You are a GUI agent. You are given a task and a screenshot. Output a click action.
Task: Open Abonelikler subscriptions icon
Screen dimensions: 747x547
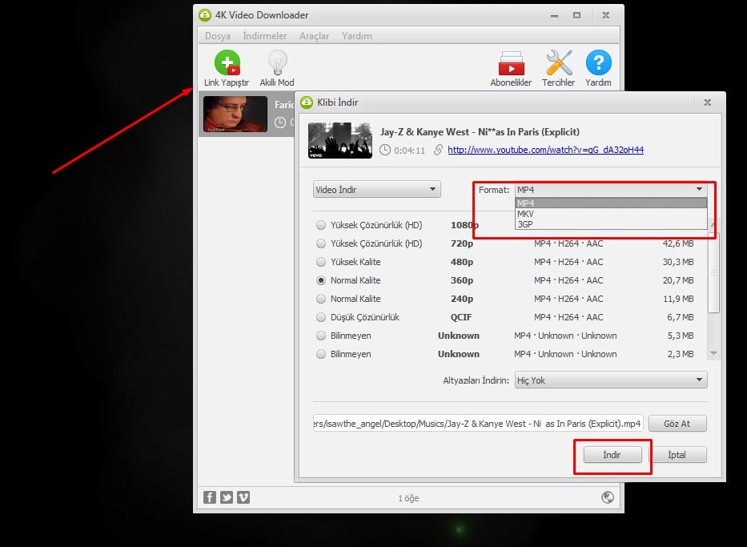(x=511, y=63)
